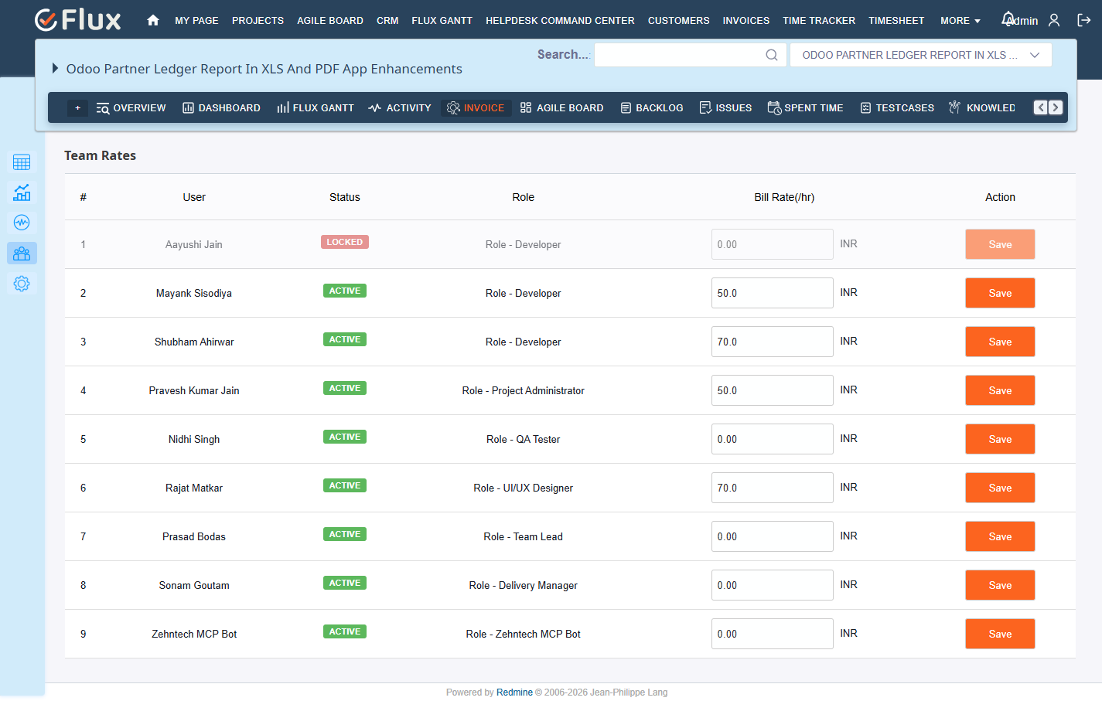This screenshot has height=701, width=1102.
Task: Open the Dashboard tab
Action: pyautogui.click(x=221, y=108)
